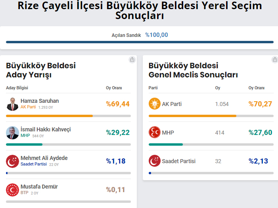278x208 pixels.
Task: Click İsmail Hakkı Kahveçi's portrait photo
Action: click(12, 133)
